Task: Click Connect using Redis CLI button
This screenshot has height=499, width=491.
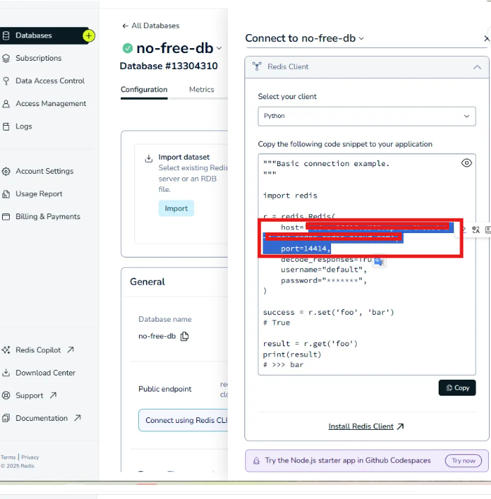Action: coord(183,420)
